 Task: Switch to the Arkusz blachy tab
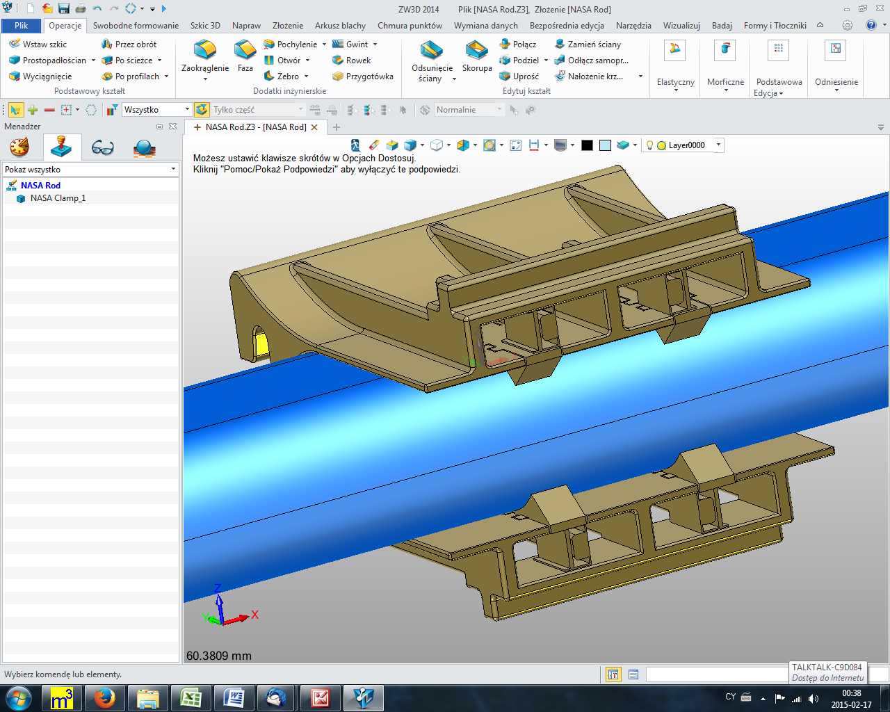coord(340,25)
